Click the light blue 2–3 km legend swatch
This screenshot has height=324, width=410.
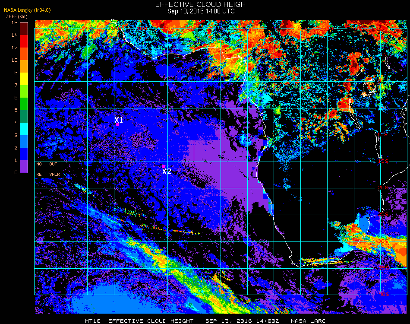[24, 142]
